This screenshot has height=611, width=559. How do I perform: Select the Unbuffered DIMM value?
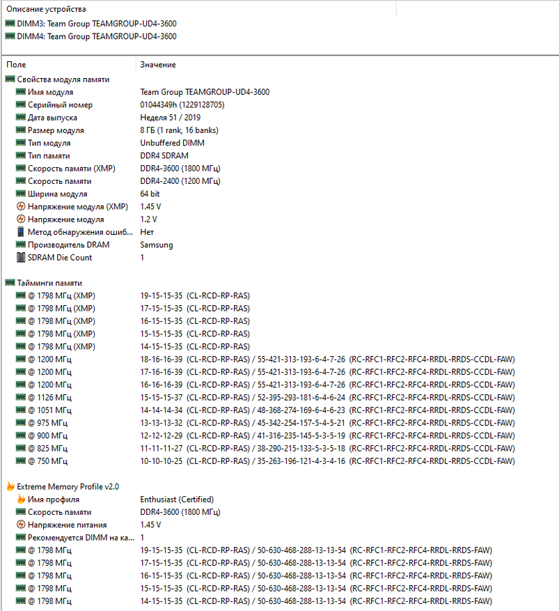click(172, 143)
